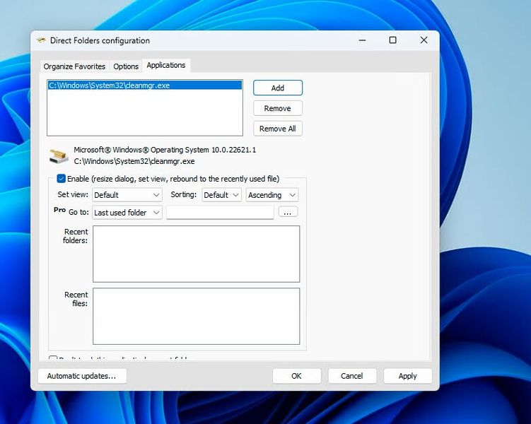Image resolution: width=531 pixels, height=424 pixels.
Task: Maximize the Direct Folders configuration window
Action: point(393,40)
